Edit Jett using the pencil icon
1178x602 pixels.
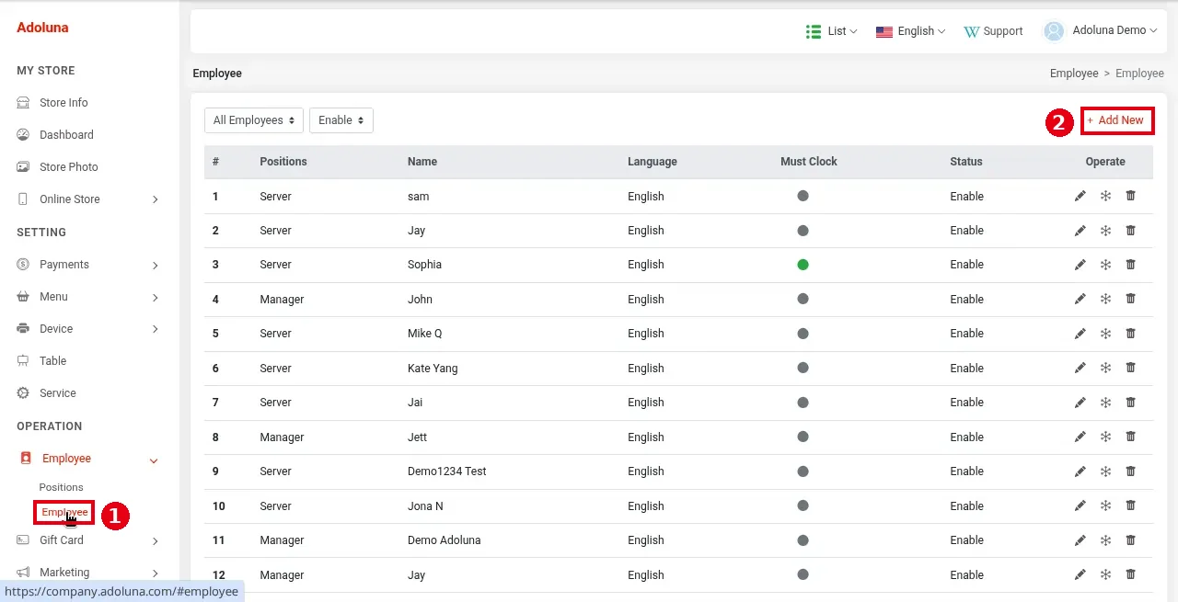coord(1080,437)
